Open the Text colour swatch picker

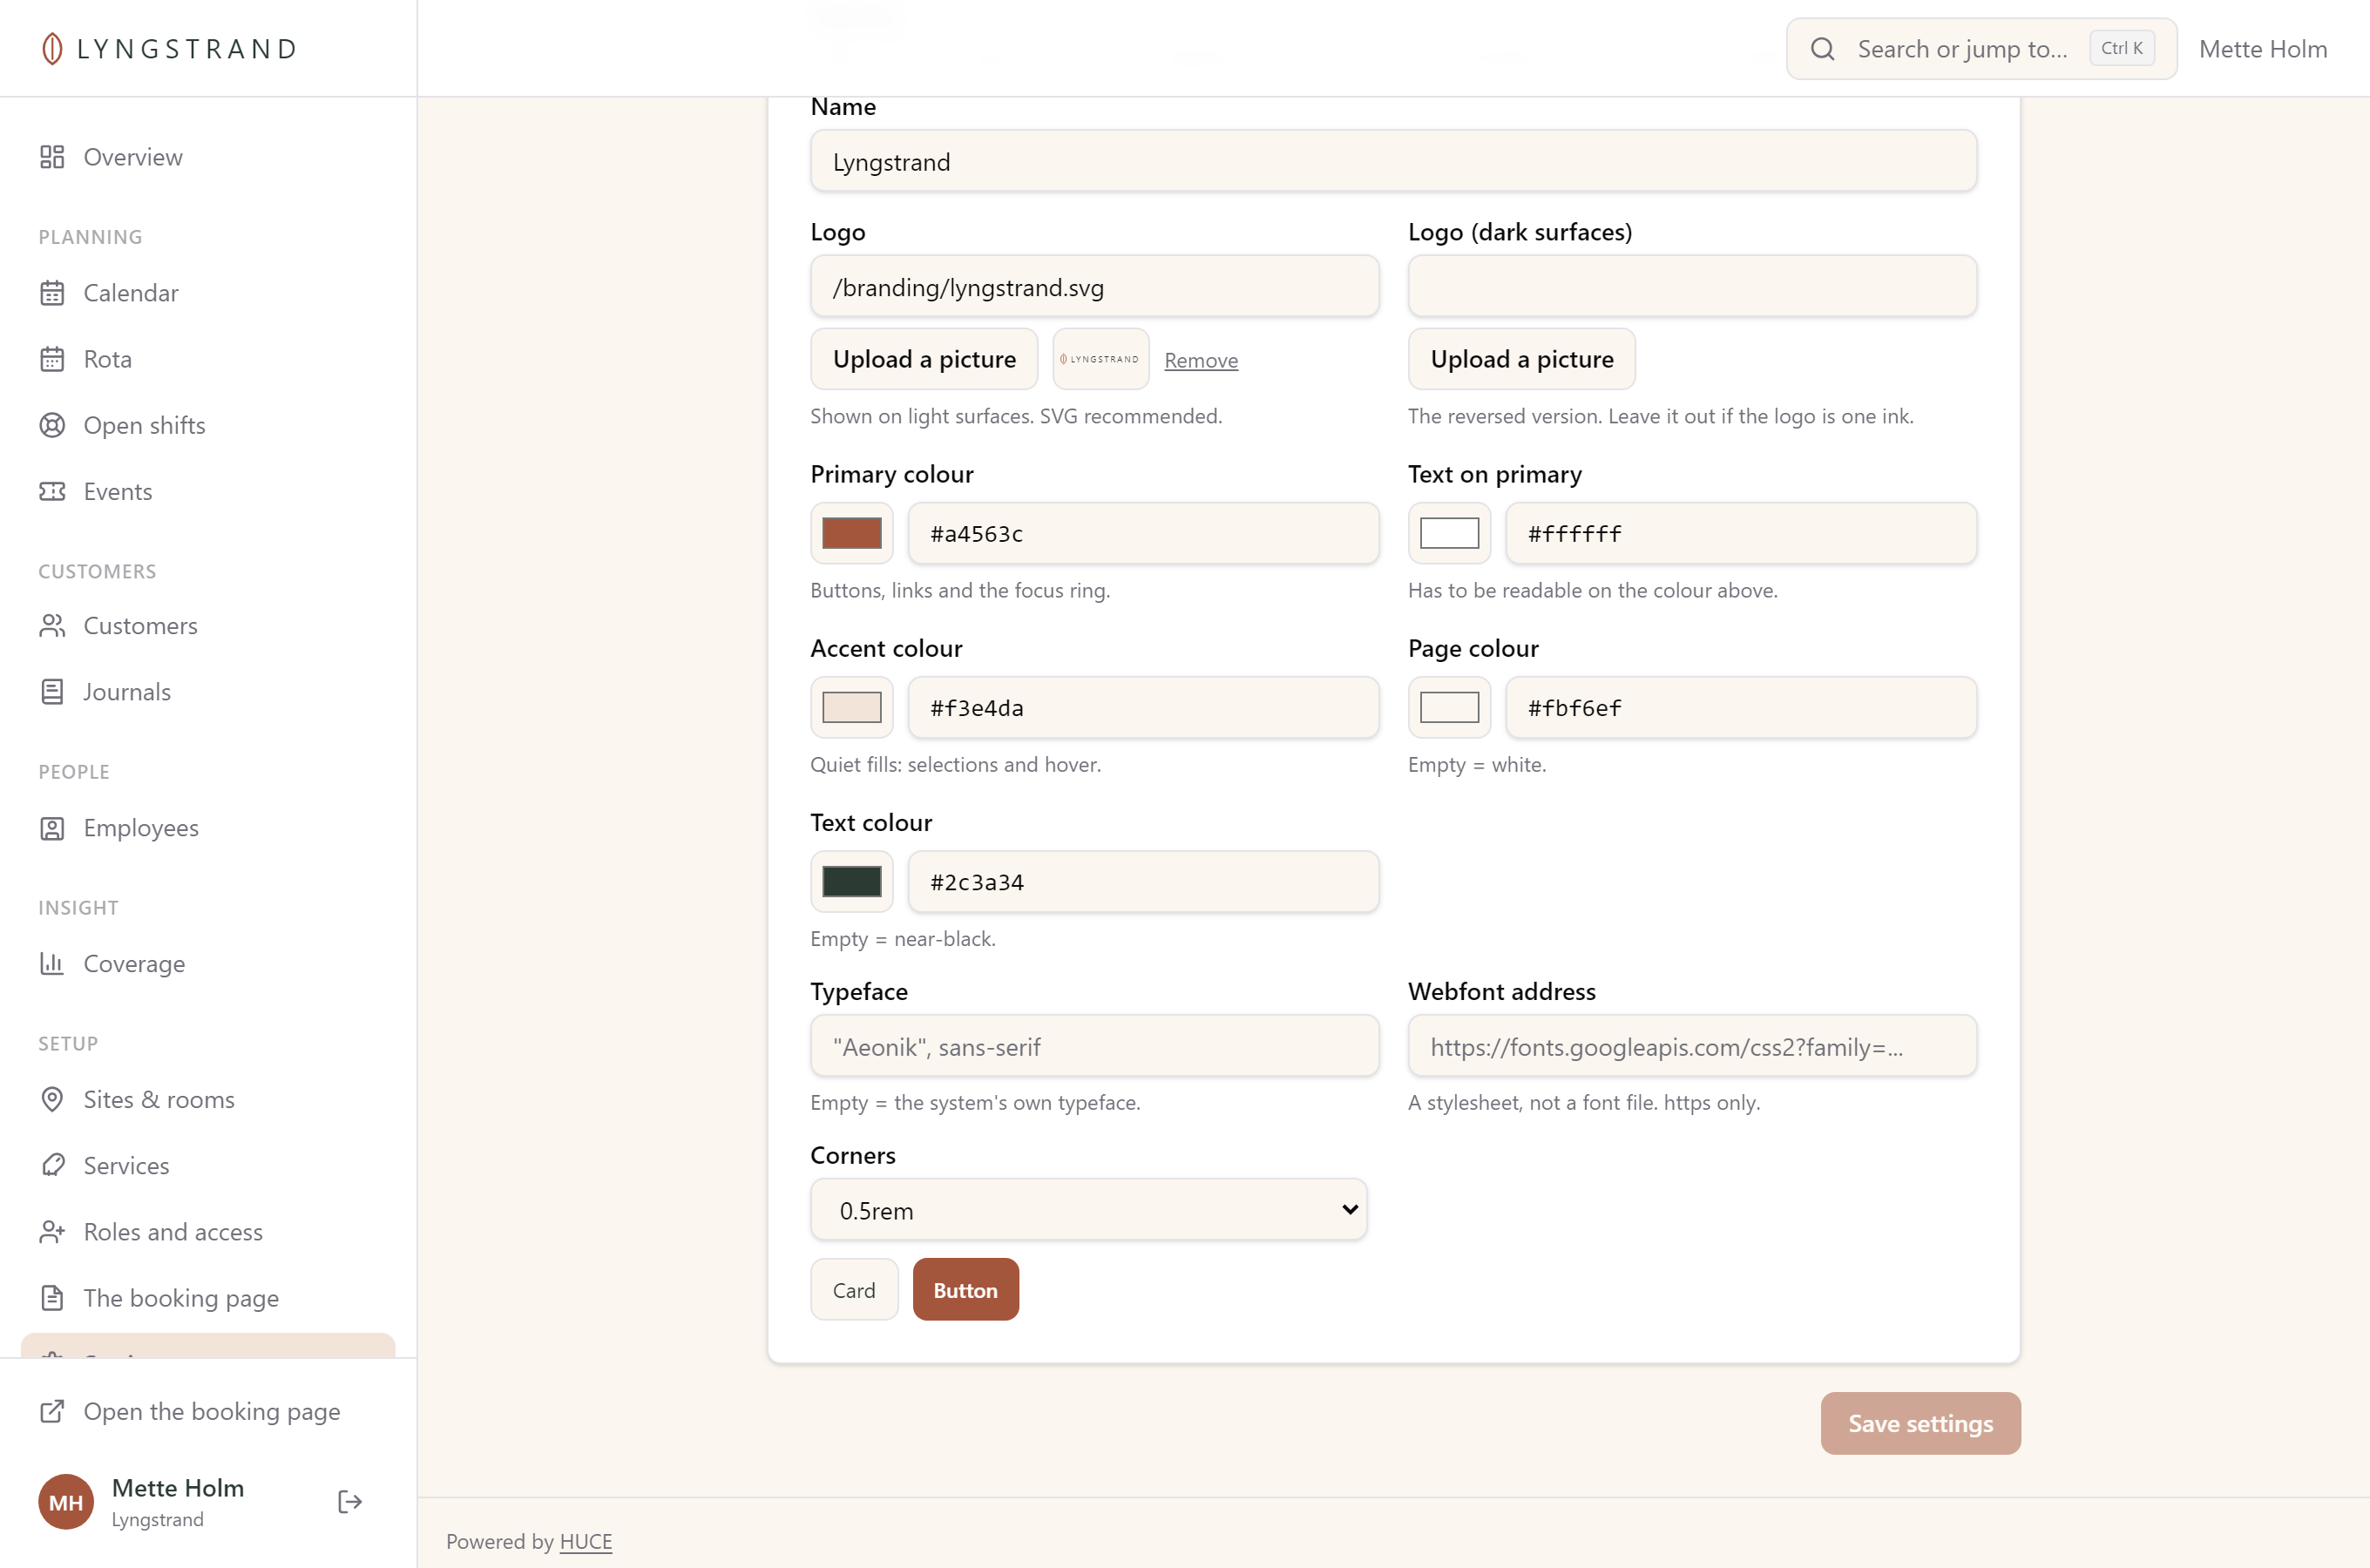point(852,881)
